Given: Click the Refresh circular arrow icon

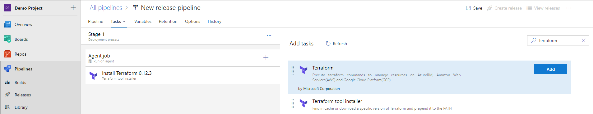Looking at the screenshot, I should (x=328, y=44).
